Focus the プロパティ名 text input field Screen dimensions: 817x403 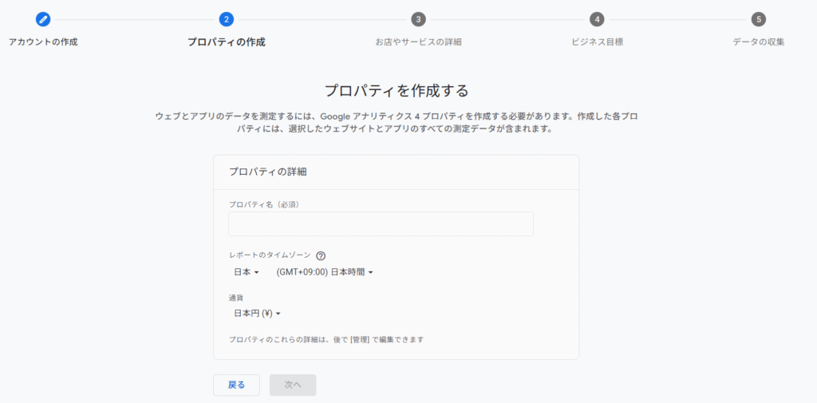click(381, 224)
